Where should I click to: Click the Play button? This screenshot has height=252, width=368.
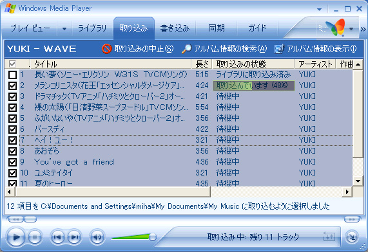point(16,237)
